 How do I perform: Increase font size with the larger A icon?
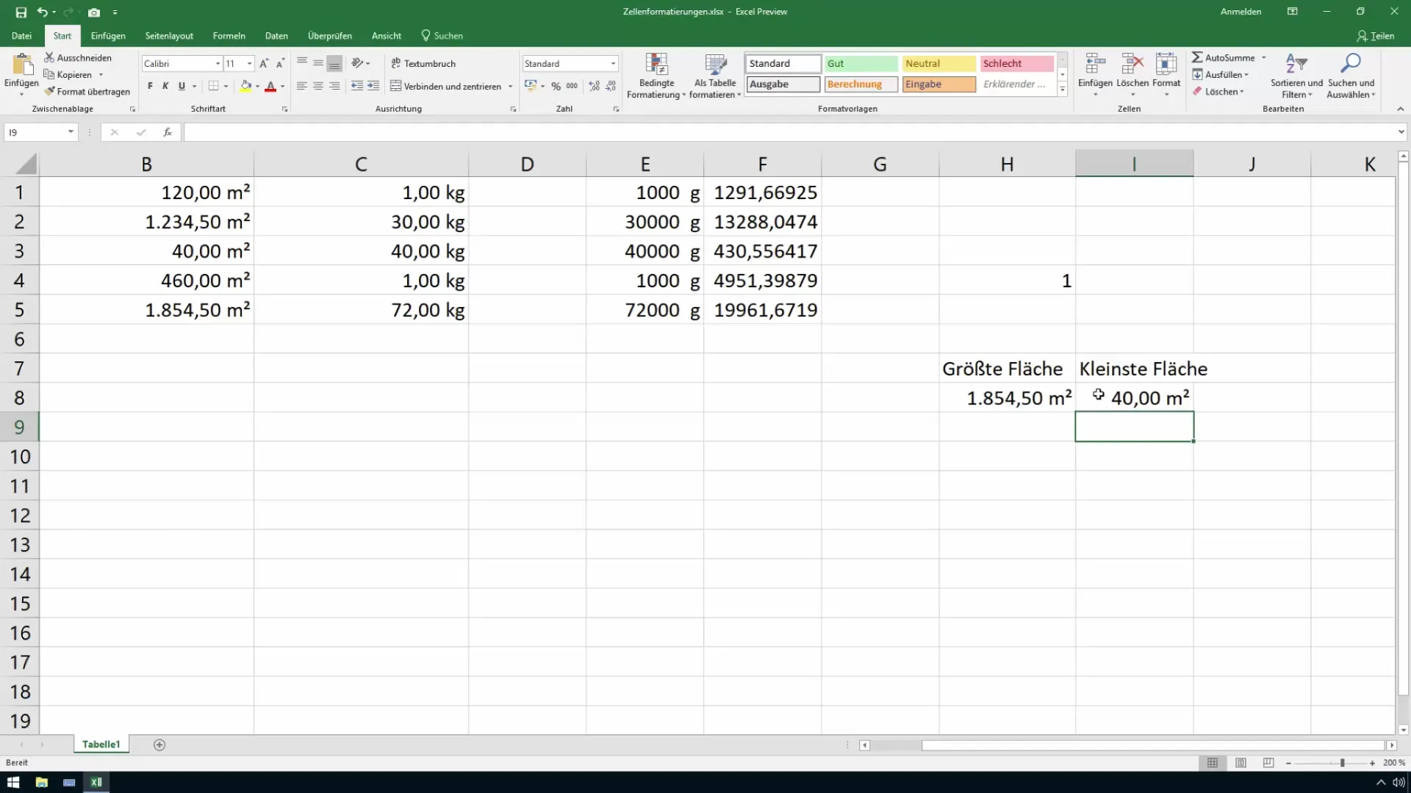pos(264,64)
